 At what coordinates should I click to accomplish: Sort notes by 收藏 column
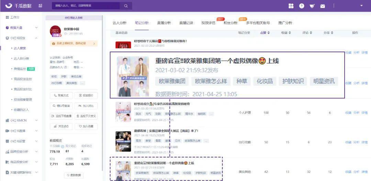pos(286,33)
